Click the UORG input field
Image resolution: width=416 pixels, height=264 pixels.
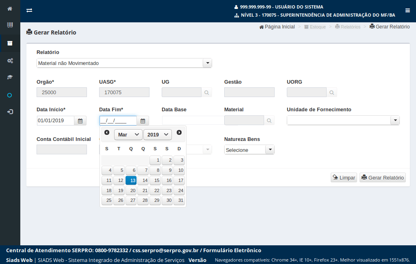307,92
